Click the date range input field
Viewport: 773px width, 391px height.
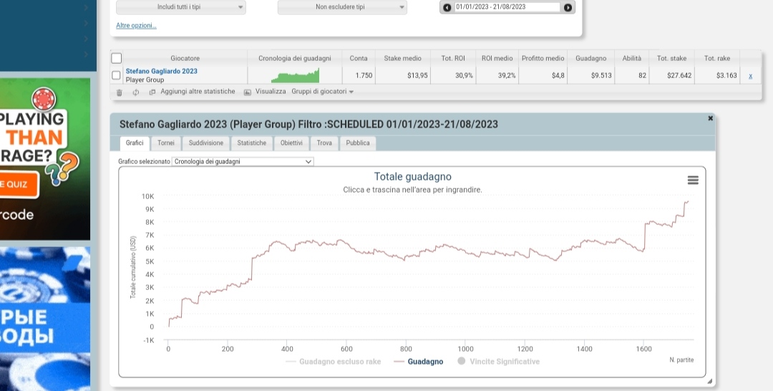point(507,7)
